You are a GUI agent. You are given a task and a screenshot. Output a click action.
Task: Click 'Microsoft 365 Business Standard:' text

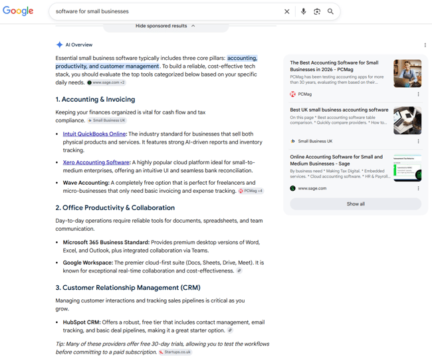tap(106, 242)
